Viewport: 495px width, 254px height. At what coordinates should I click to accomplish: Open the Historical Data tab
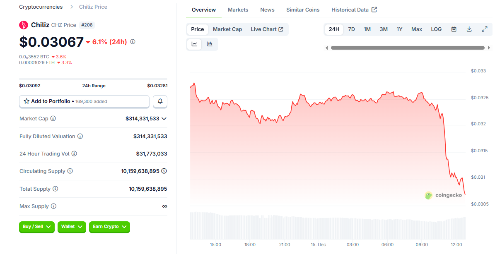[x=354, y=10]
